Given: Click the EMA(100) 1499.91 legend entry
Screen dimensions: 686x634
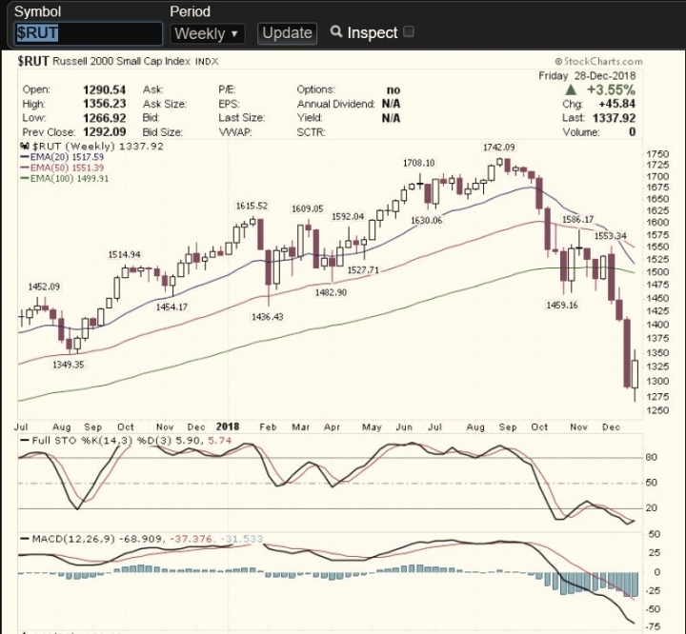Looking at the screenshot, I should [x=65, y=178].
